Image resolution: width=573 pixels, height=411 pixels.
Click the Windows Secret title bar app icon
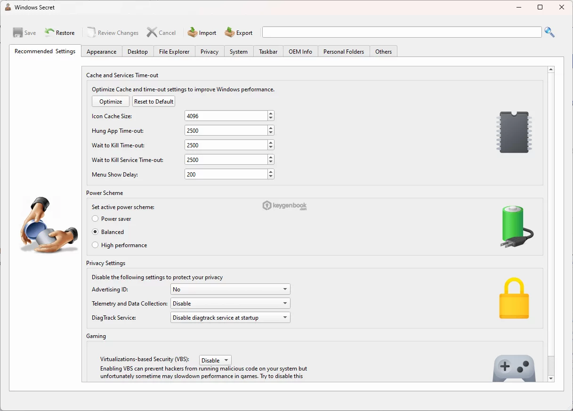(x=8, y=7)
